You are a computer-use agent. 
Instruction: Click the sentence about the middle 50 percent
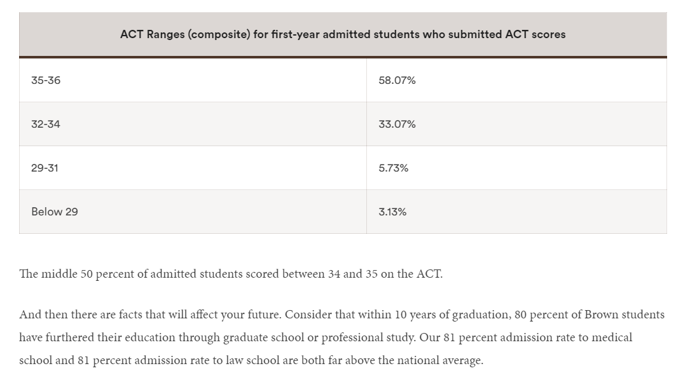[x=231, y=274]
